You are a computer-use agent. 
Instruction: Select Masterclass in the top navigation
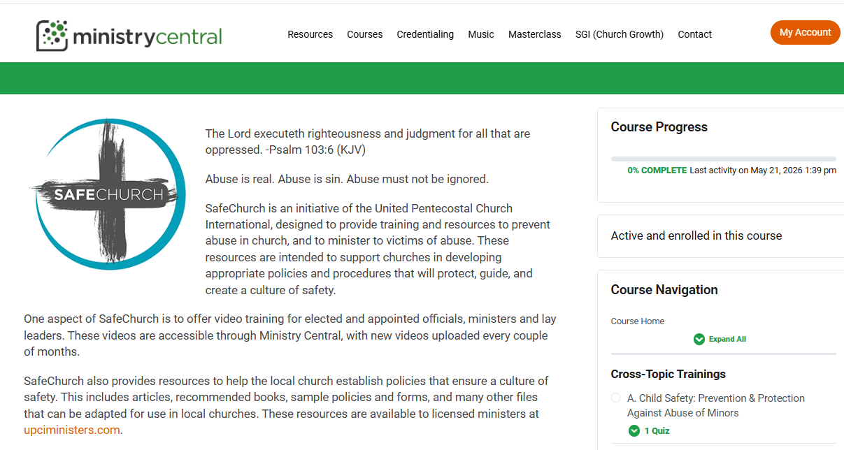pos(535,34)
